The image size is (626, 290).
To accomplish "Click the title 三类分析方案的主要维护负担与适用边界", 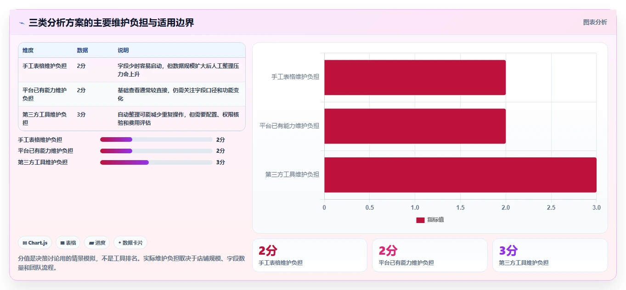I will (112, 23).
